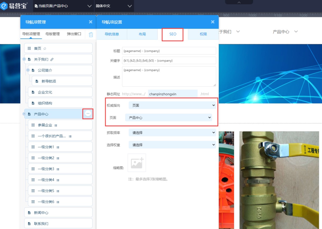Select the 联系我们 navigation item
Image resolution: width=322 pixels, height=229 pixels.
click(x=58, y=224)
